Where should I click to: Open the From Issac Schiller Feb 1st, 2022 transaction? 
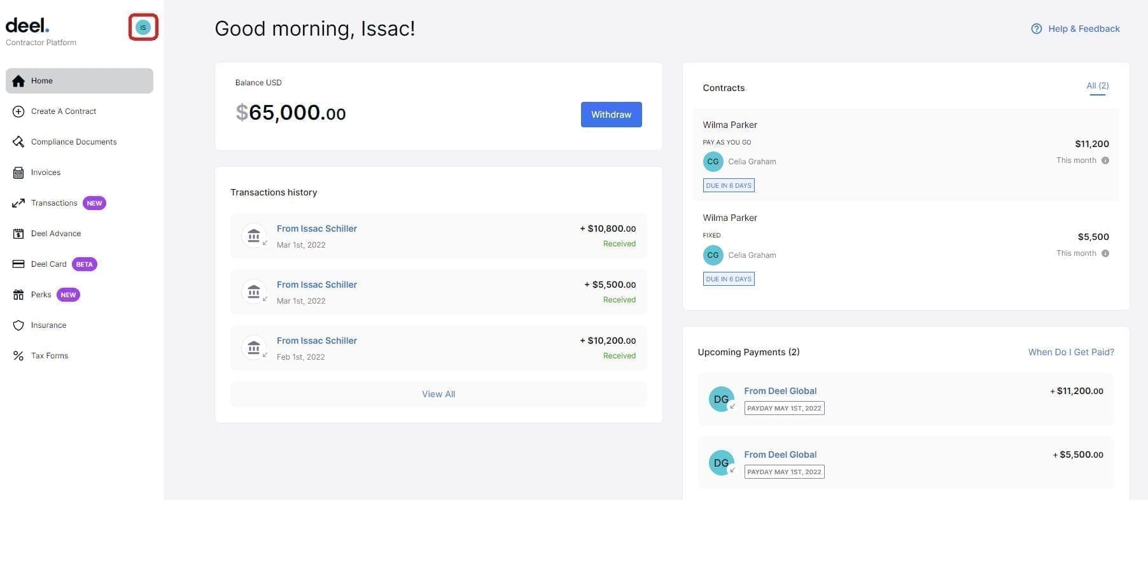point(438,348)
